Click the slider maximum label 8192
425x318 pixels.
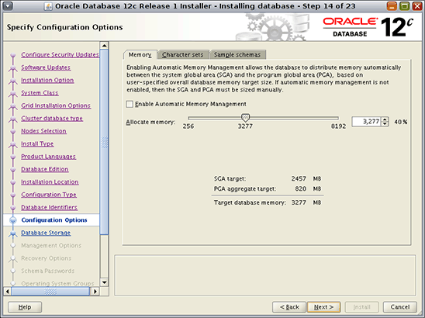tap(338, 126)
